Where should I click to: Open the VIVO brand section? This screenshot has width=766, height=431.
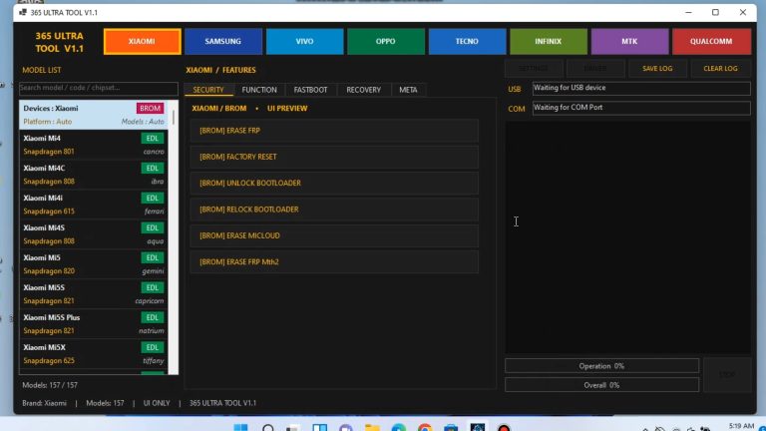click(x=304, y=42)
